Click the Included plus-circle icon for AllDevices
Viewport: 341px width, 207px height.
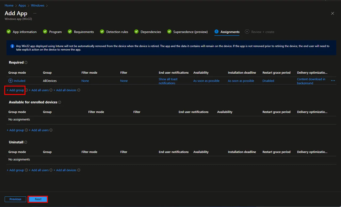pos(11,81)
